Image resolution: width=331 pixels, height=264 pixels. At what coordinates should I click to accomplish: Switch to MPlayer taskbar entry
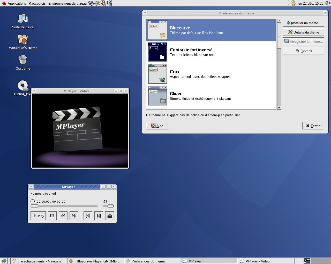(x=209, y=261)
